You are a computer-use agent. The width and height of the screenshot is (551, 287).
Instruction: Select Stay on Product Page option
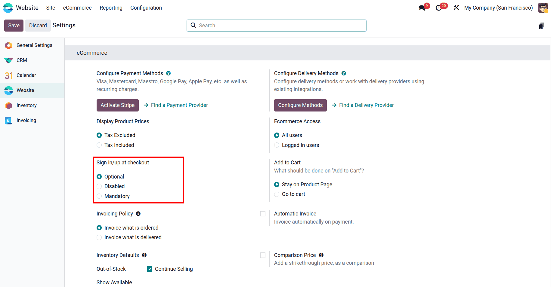click(277, 185)
